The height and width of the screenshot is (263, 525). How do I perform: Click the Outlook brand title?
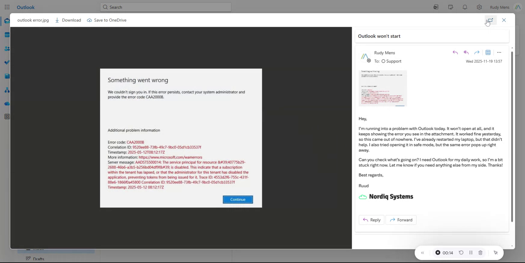point(26,7)
